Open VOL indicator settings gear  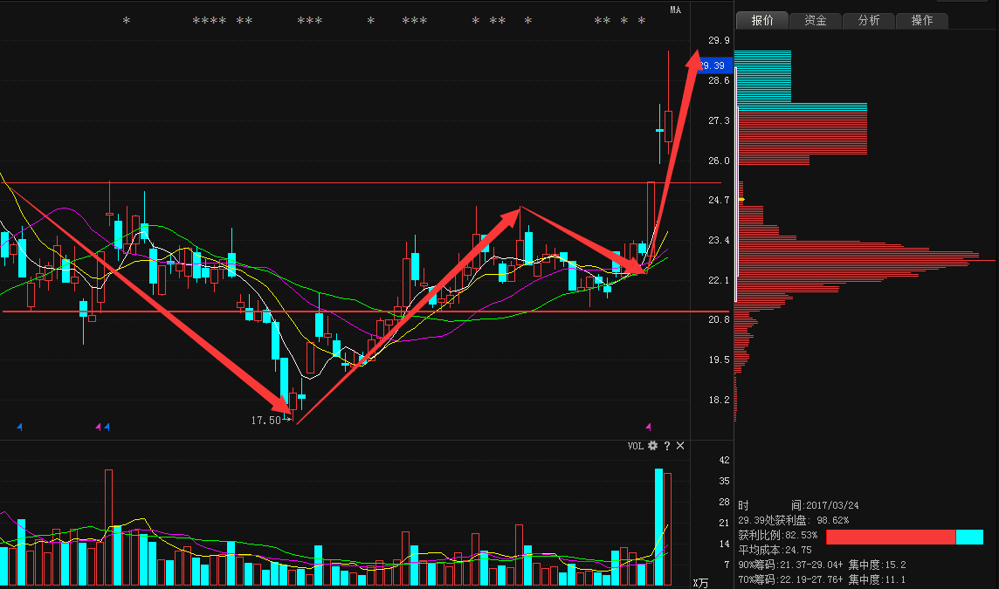[652, 446]
